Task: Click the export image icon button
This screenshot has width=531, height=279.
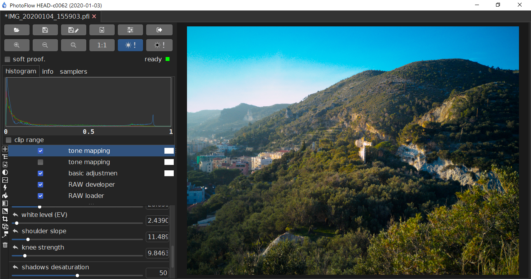Action: point(102,30)
